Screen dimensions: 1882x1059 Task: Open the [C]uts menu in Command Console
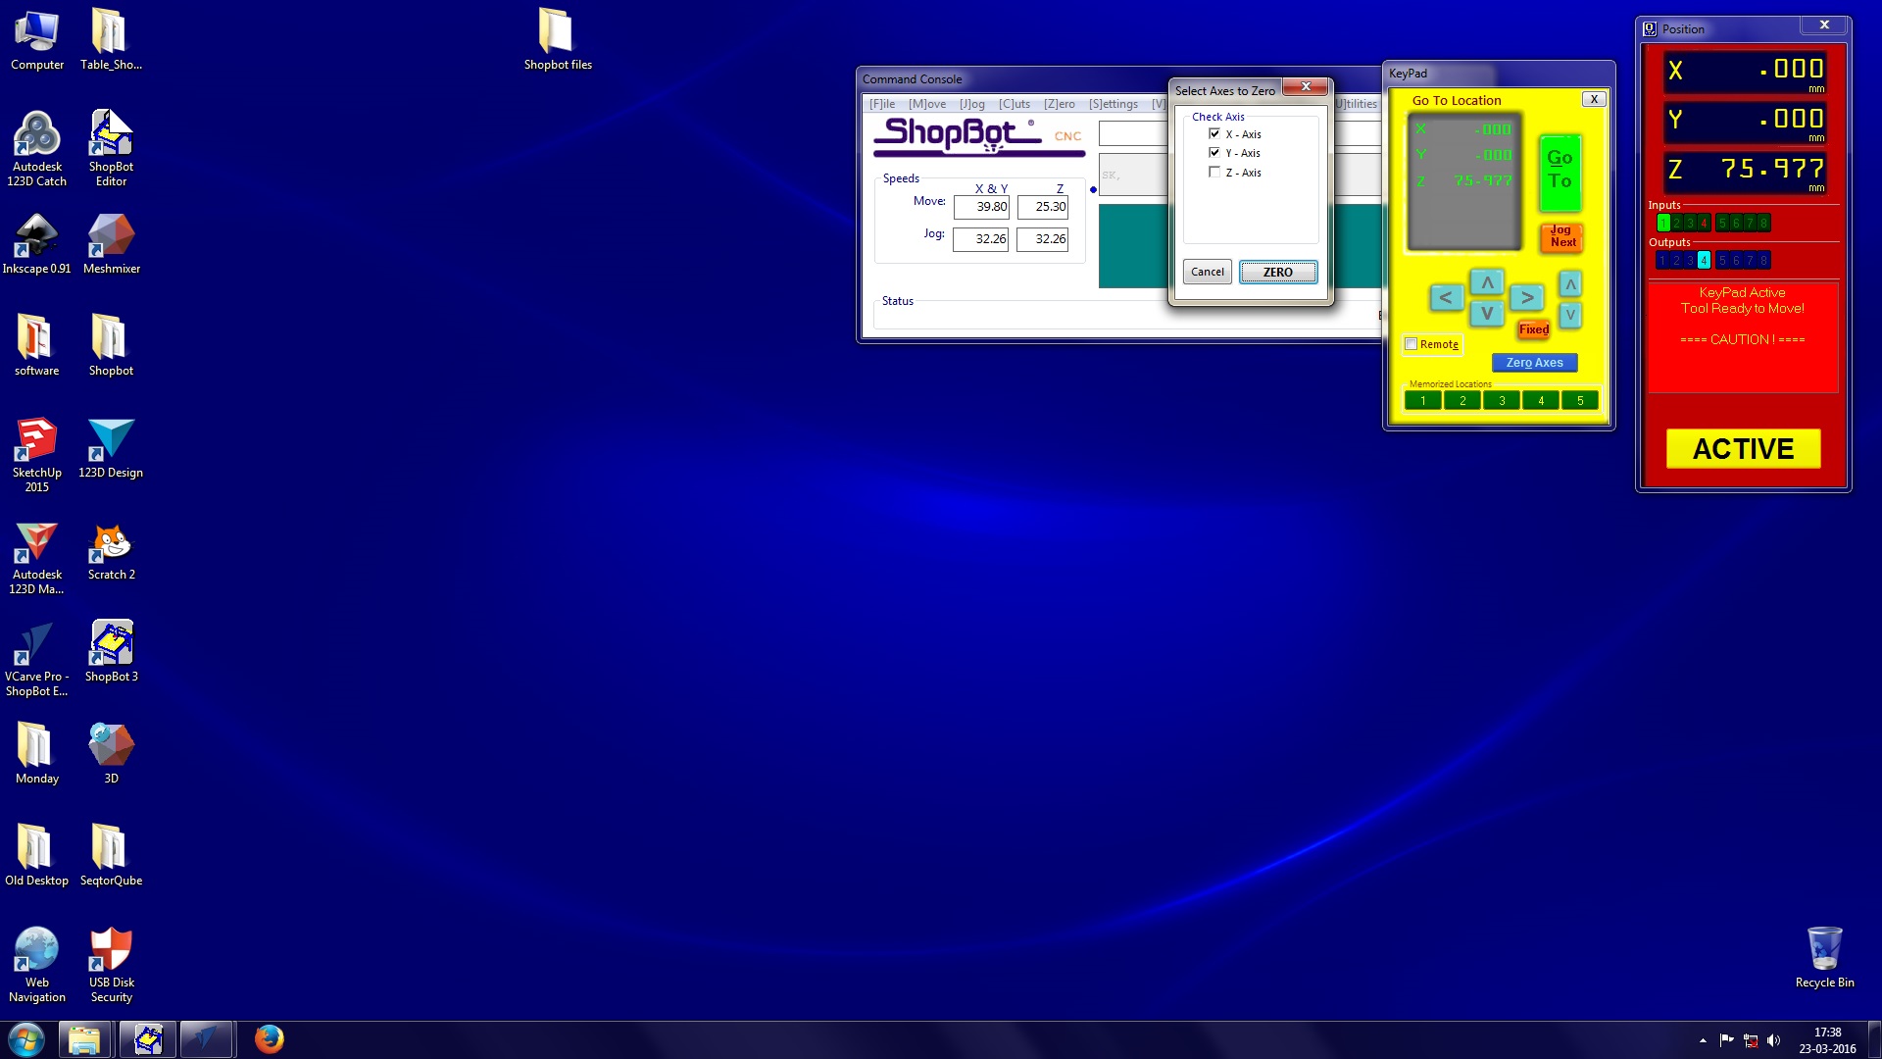coord(1014,104)
